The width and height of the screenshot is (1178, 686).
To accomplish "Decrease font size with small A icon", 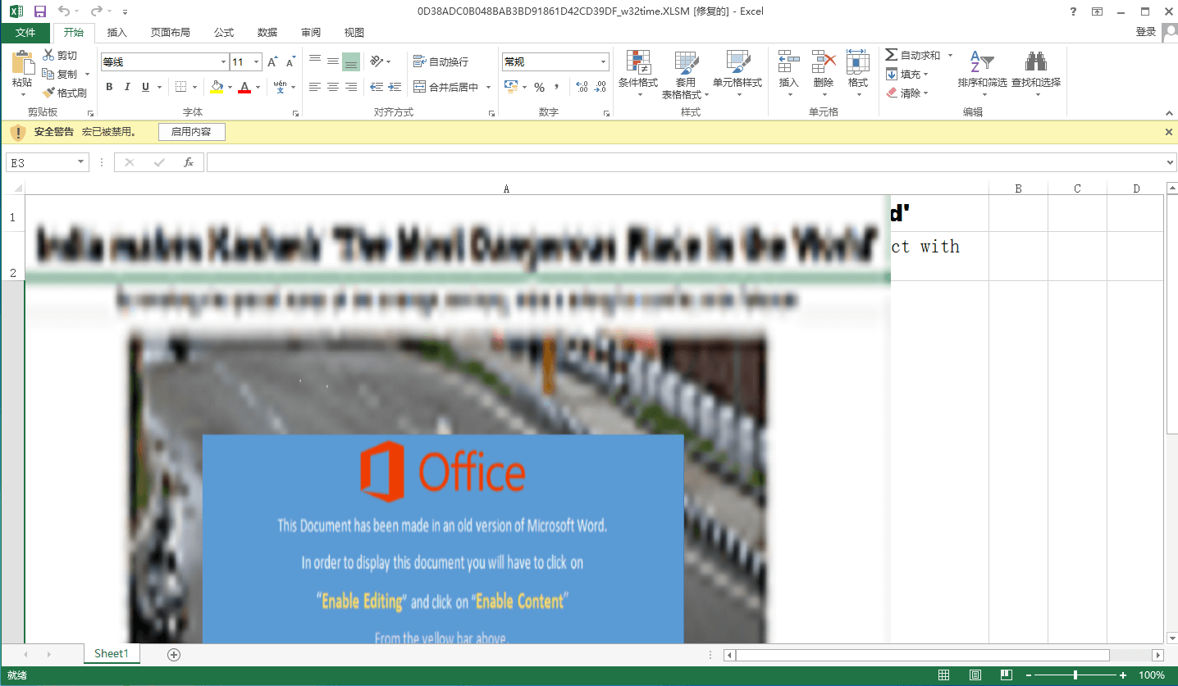I will coord(291,62).
